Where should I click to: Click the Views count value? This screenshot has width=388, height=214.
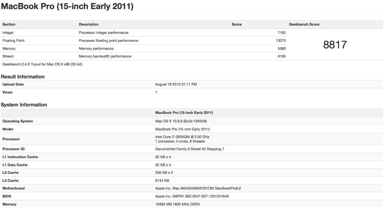(x=156, y=92)
